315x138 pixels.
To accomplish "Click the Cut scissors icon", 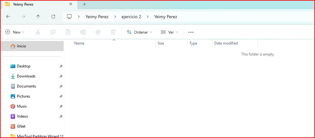I will pos(38,32).
